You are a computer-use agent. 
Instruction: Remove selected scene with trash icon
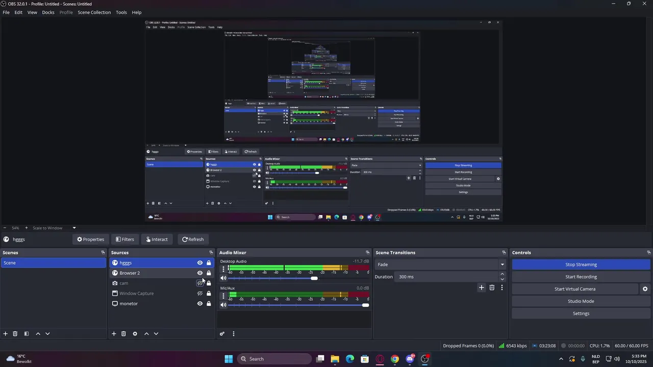click(x=15, y=334)
